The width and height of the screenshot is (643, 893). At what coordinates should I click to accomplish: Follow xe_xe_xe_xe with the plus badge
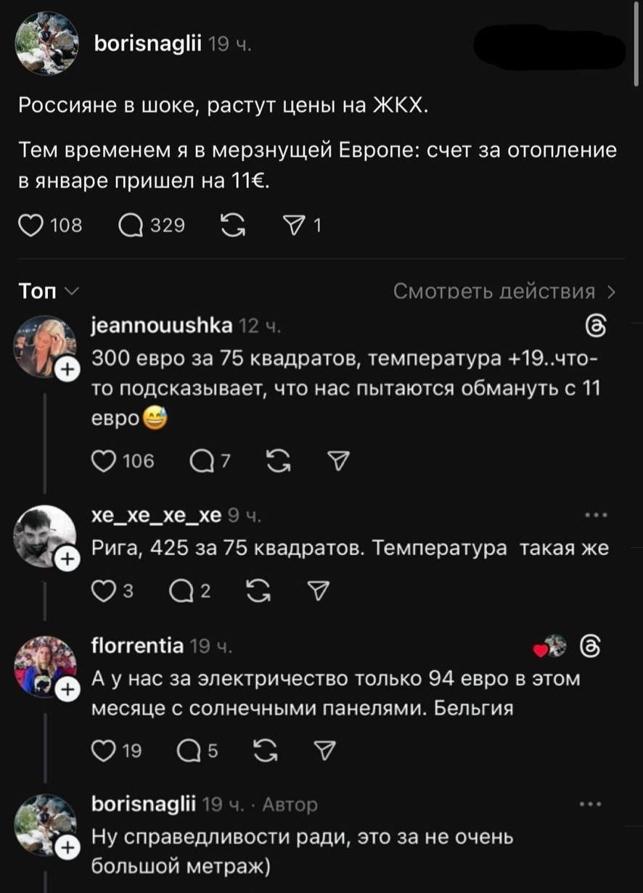coord(67,557)
